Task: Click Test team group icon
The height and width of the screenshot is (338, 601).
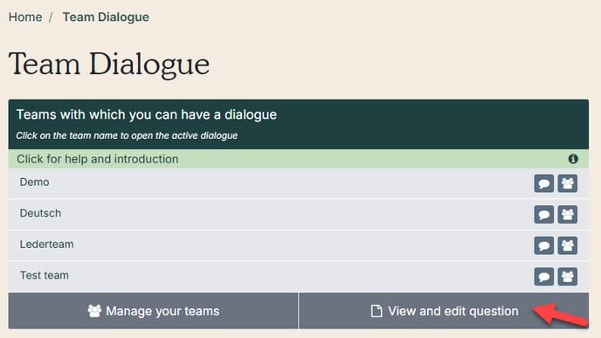Action: coord(568,277)
